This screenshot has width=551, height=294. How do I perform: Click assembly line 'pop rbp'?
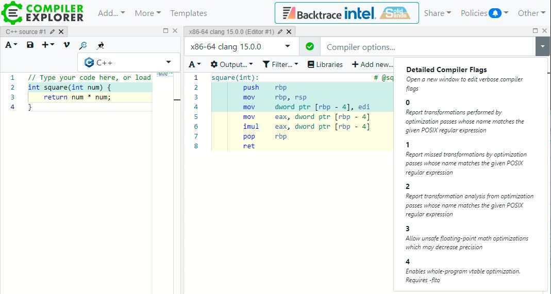click(x=265, y=136)
